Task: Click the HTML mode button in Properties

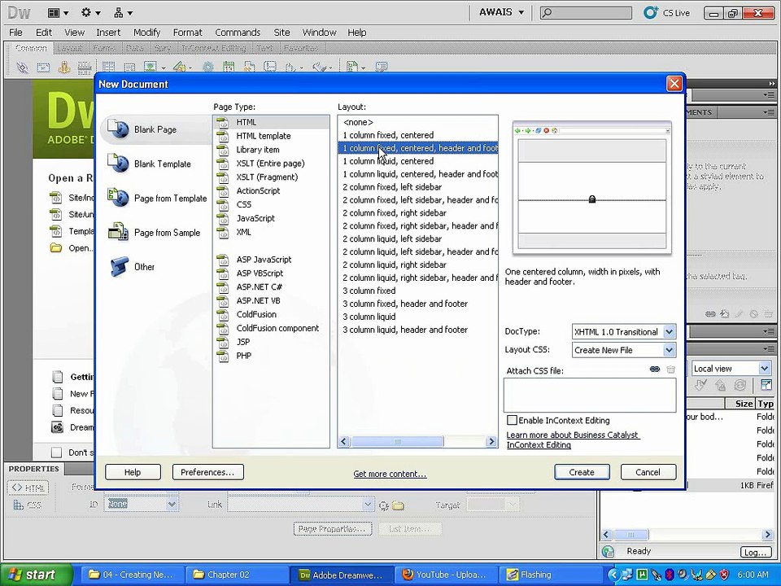Action: click(28, 488)
